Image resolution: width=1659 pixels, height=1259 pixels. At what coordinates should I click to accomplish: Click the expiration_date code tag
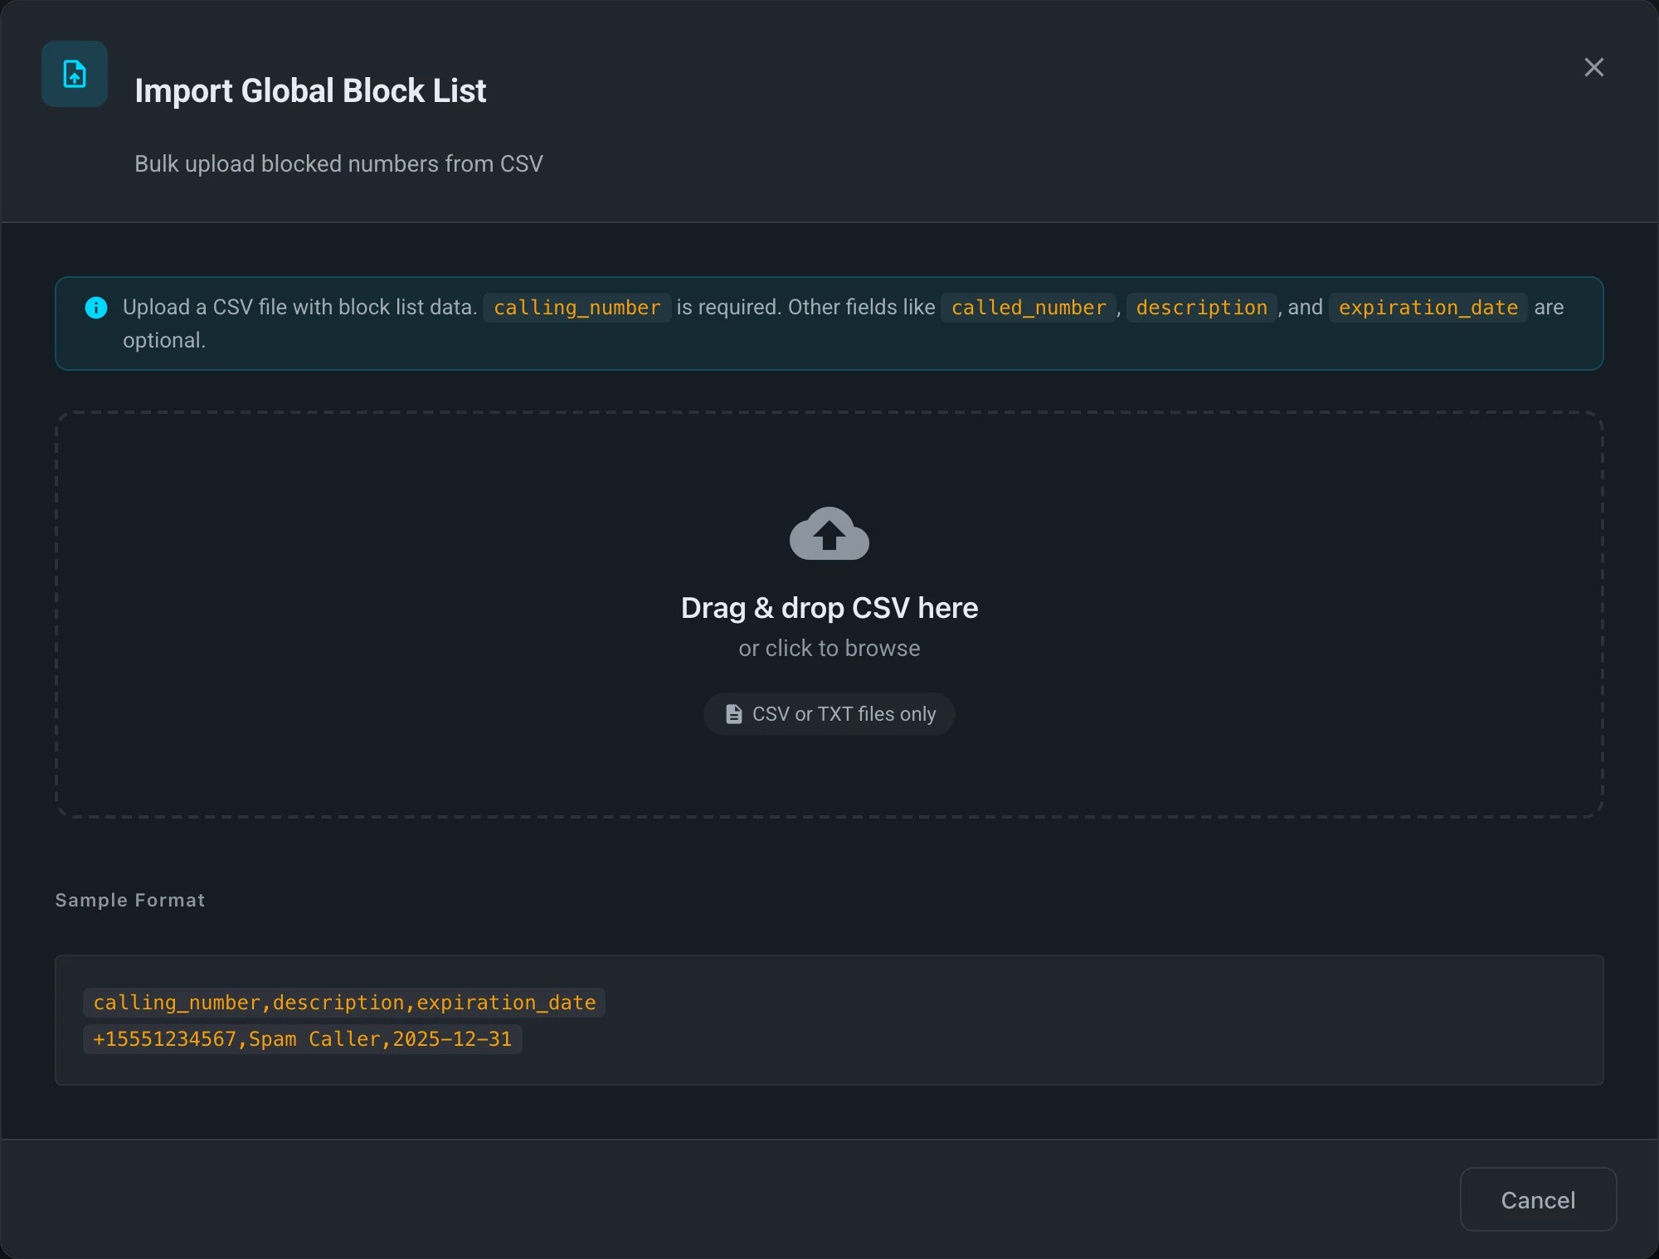[x=1428, y=308]
